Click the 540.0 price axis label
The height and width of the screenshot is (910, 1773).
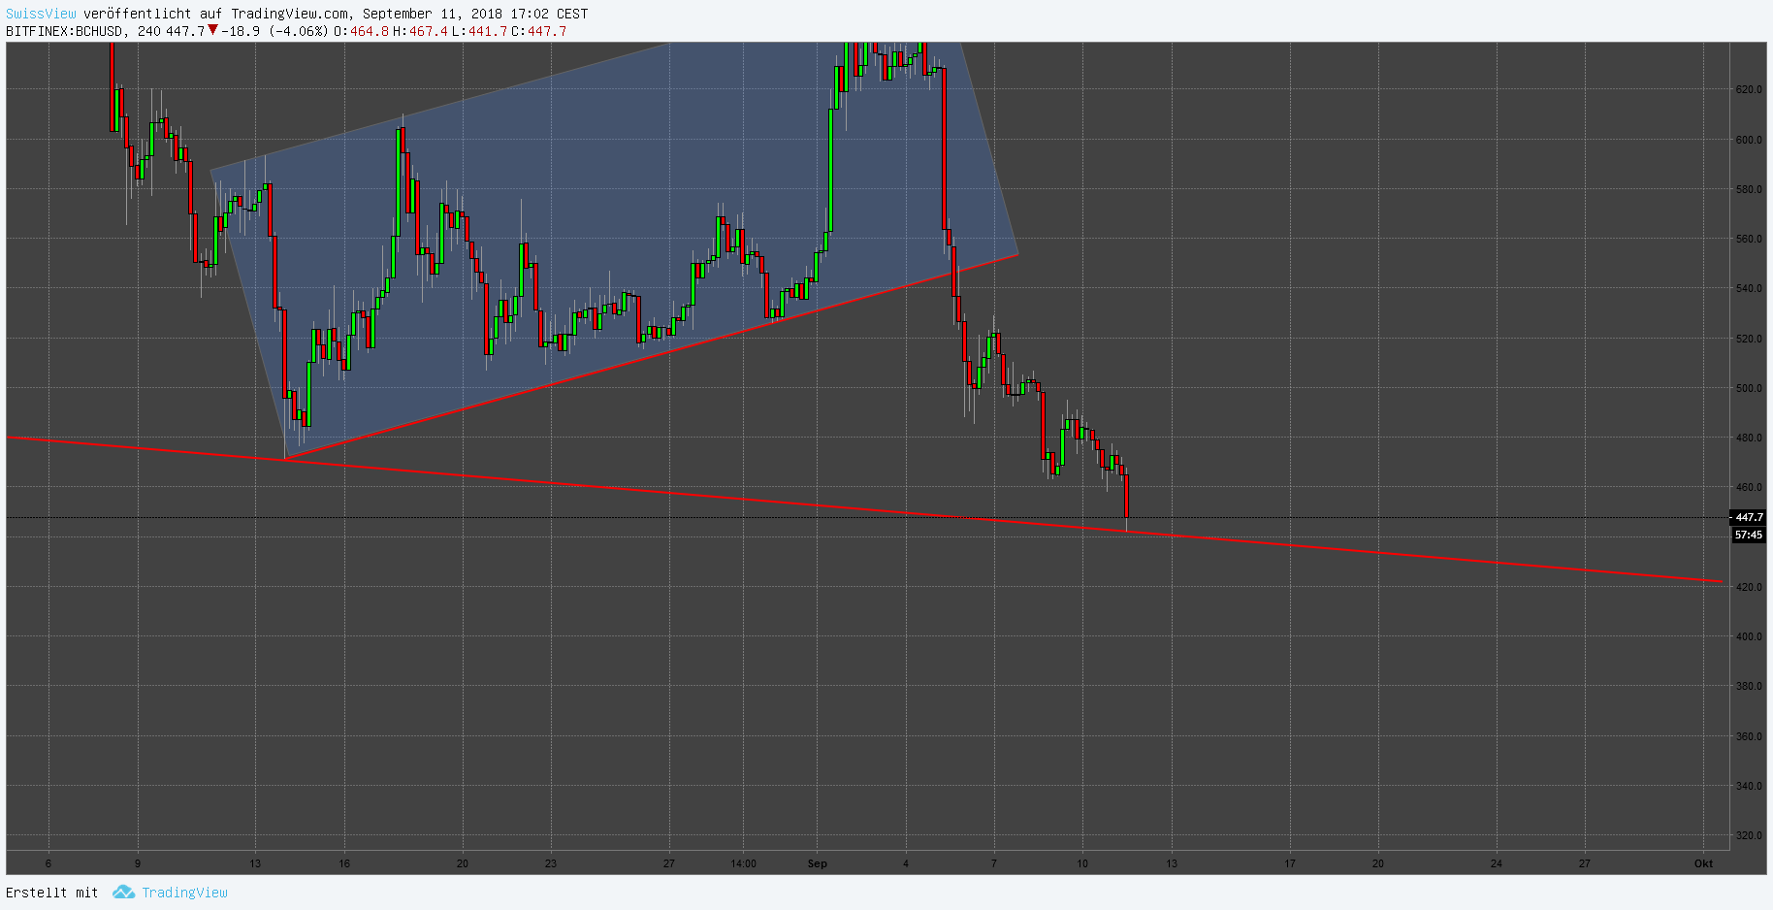click(x=1749, y=288)
